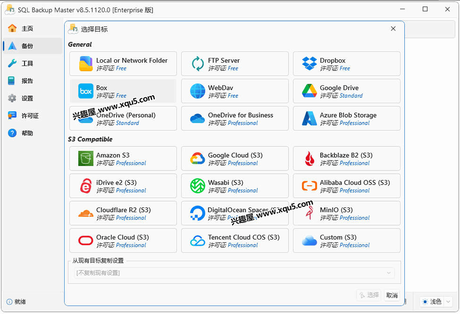Viewport: 460px width, 314px height.
Task: Select the Local or Network Folder label
Action: pos(132,60)
